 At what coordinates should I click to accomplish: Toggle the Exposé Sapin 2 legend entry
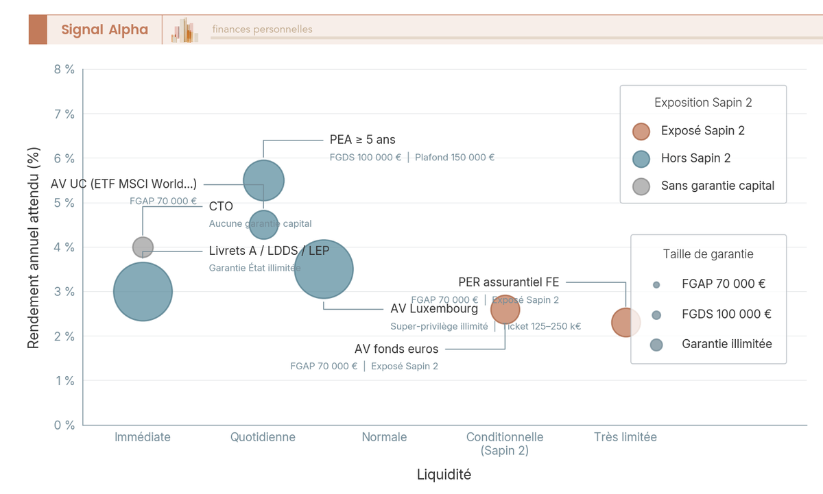pyautogui.click(x=702, y=131)
